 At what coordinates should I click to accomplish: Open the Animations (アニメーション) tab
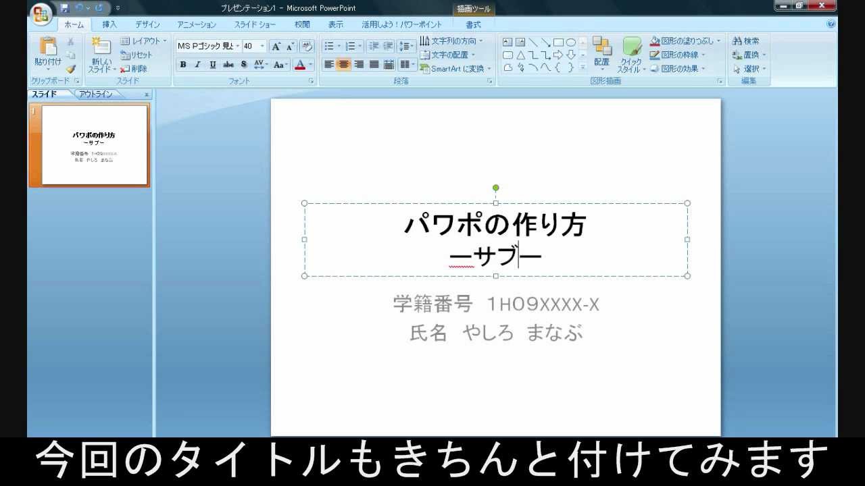click(197, 25)
